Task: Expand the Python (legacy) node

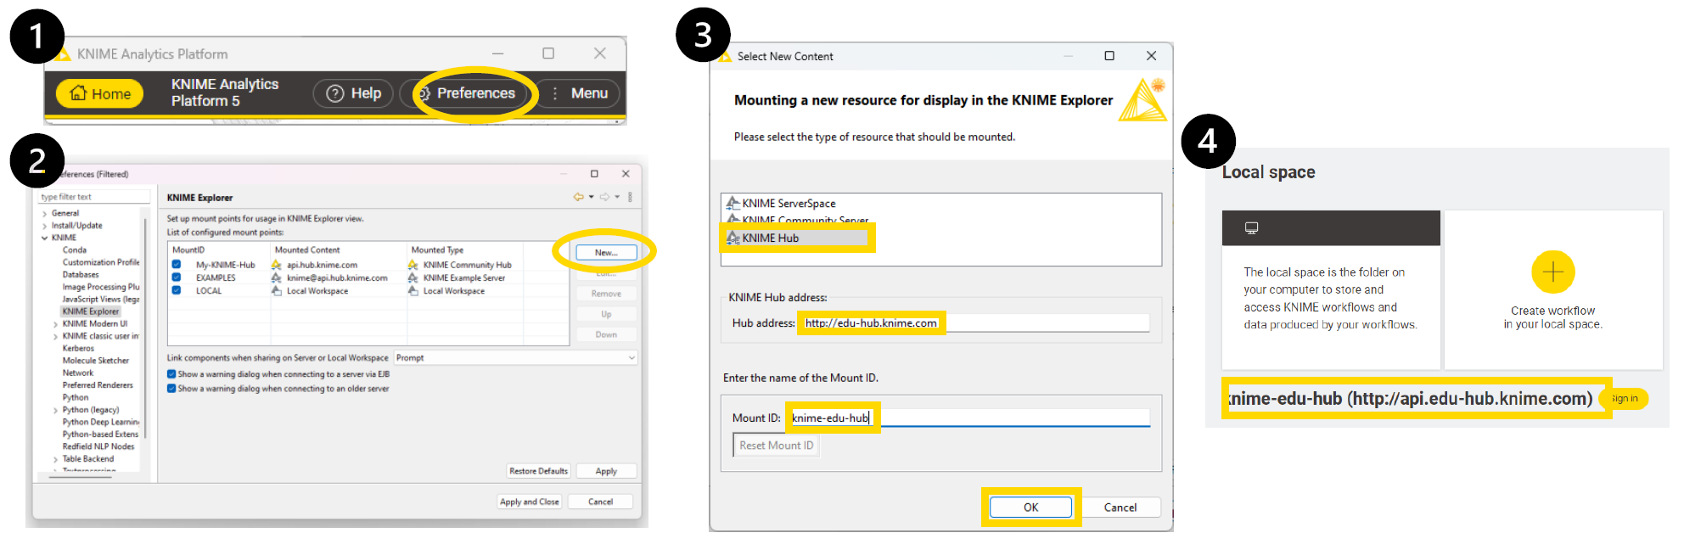Action: tap(56, 410)
